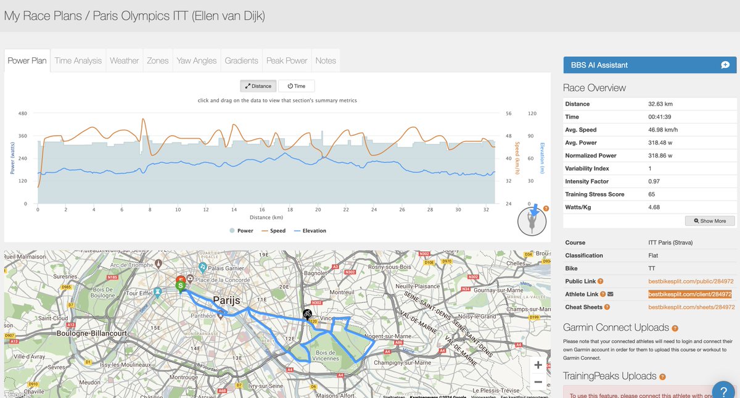Screen dimensions: 740x398
Task: Click the Tour Eiffel landmark icon
Action: (x=158, y=292)
